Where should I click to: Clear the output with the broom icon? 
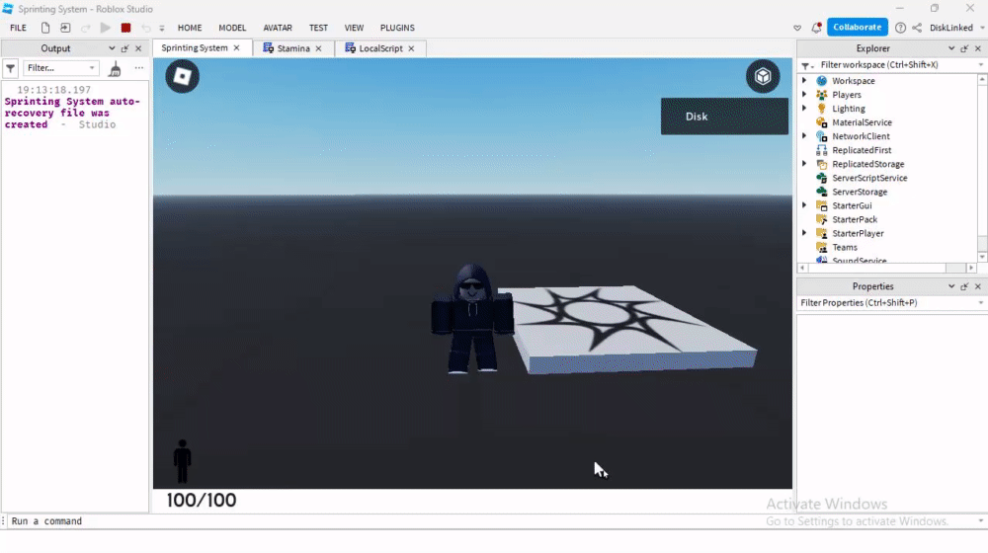115,69
